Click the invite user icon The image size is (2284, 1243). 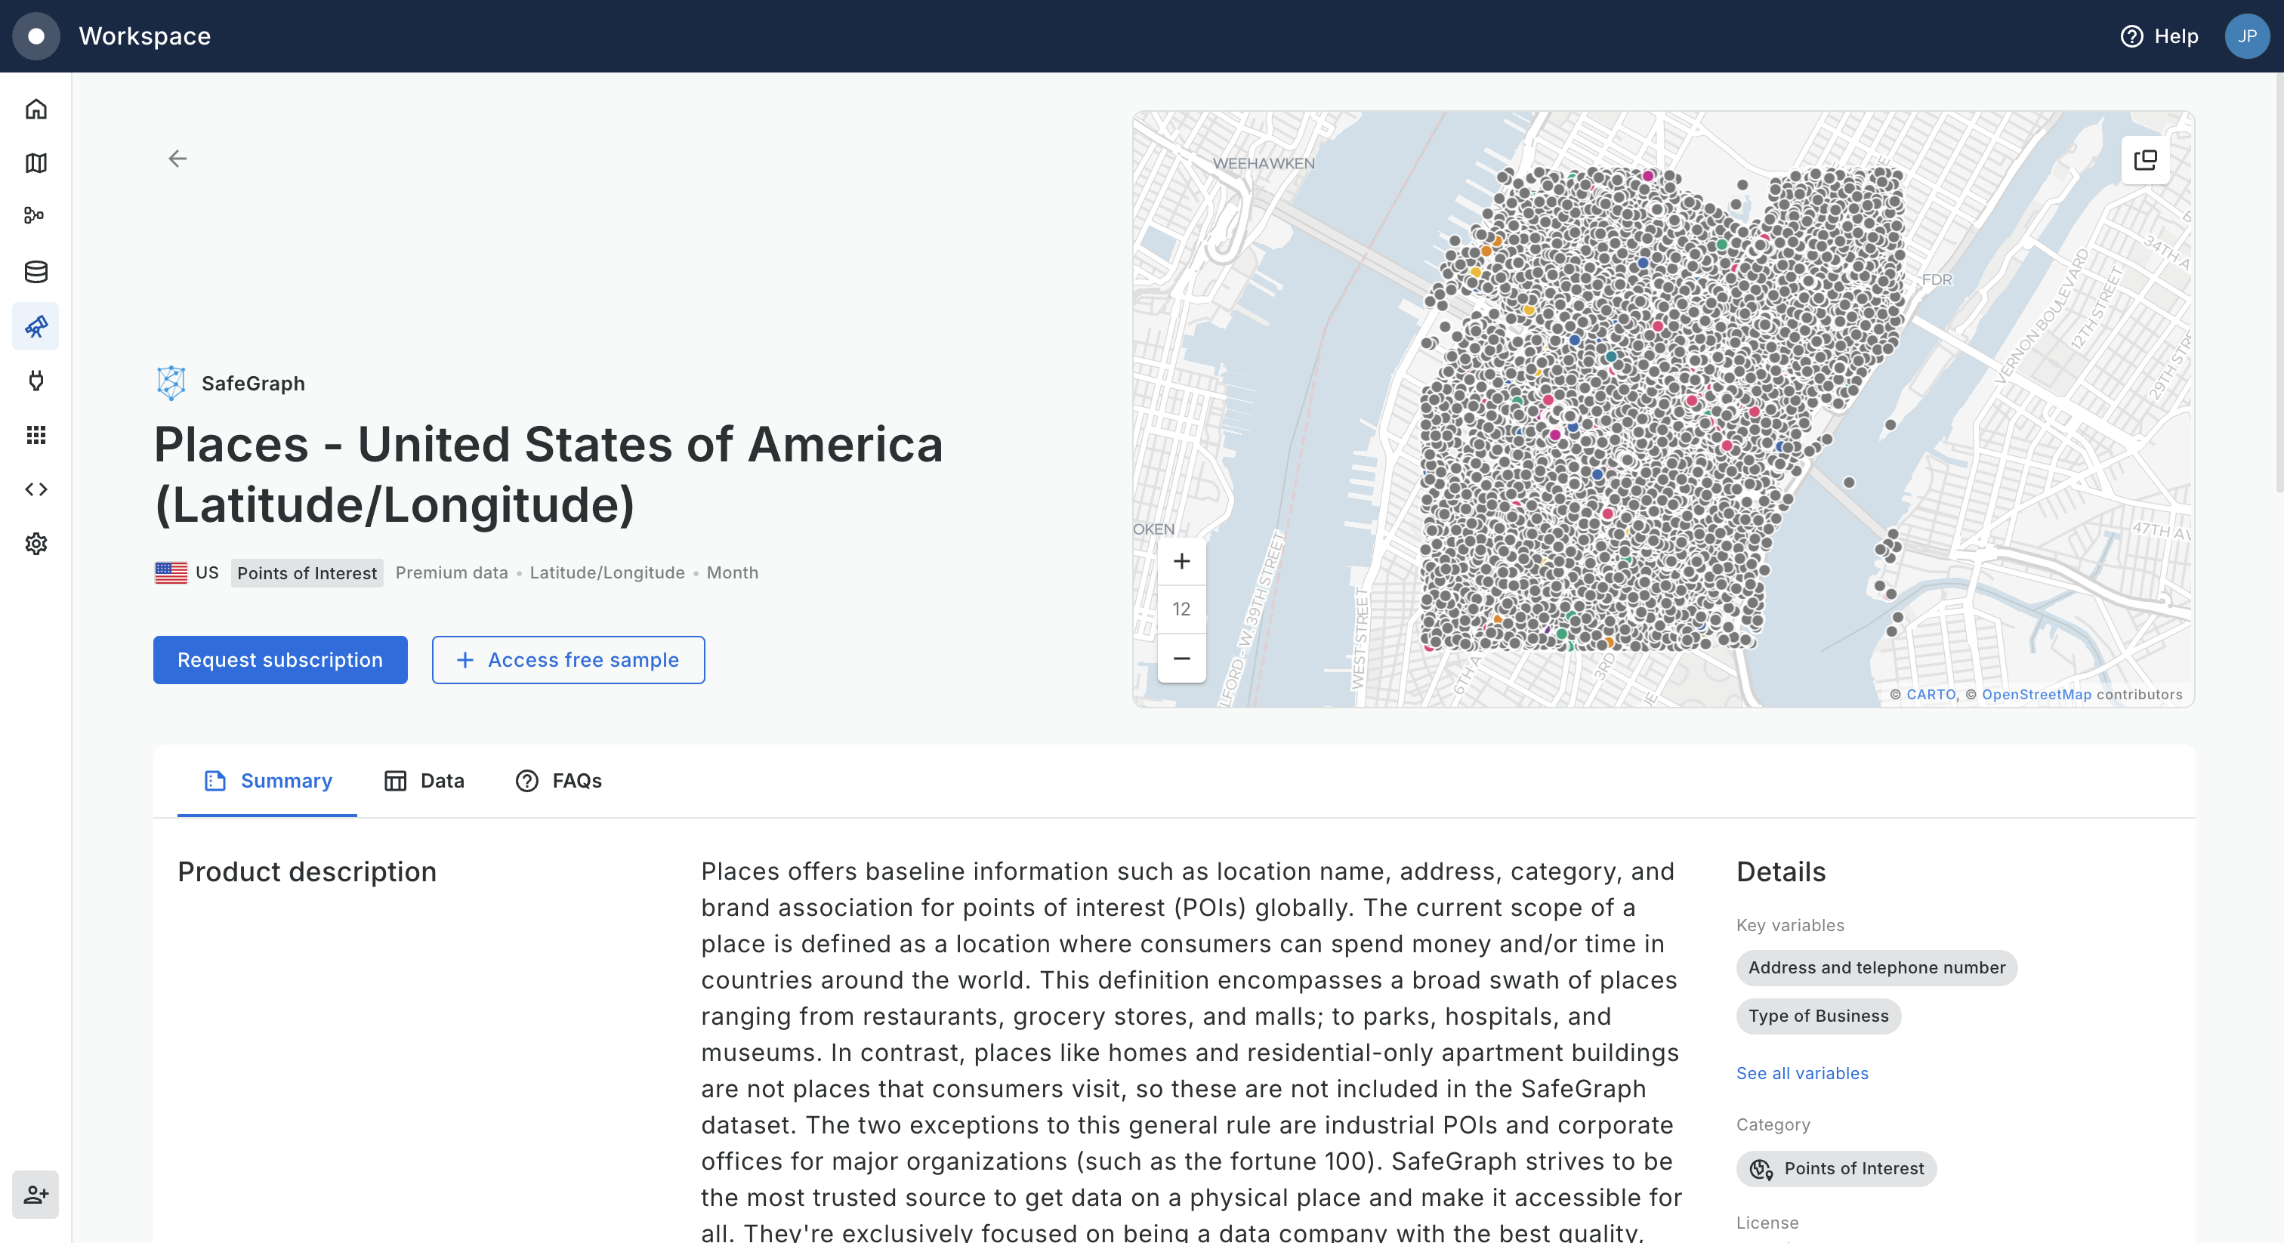(35, 1194)
